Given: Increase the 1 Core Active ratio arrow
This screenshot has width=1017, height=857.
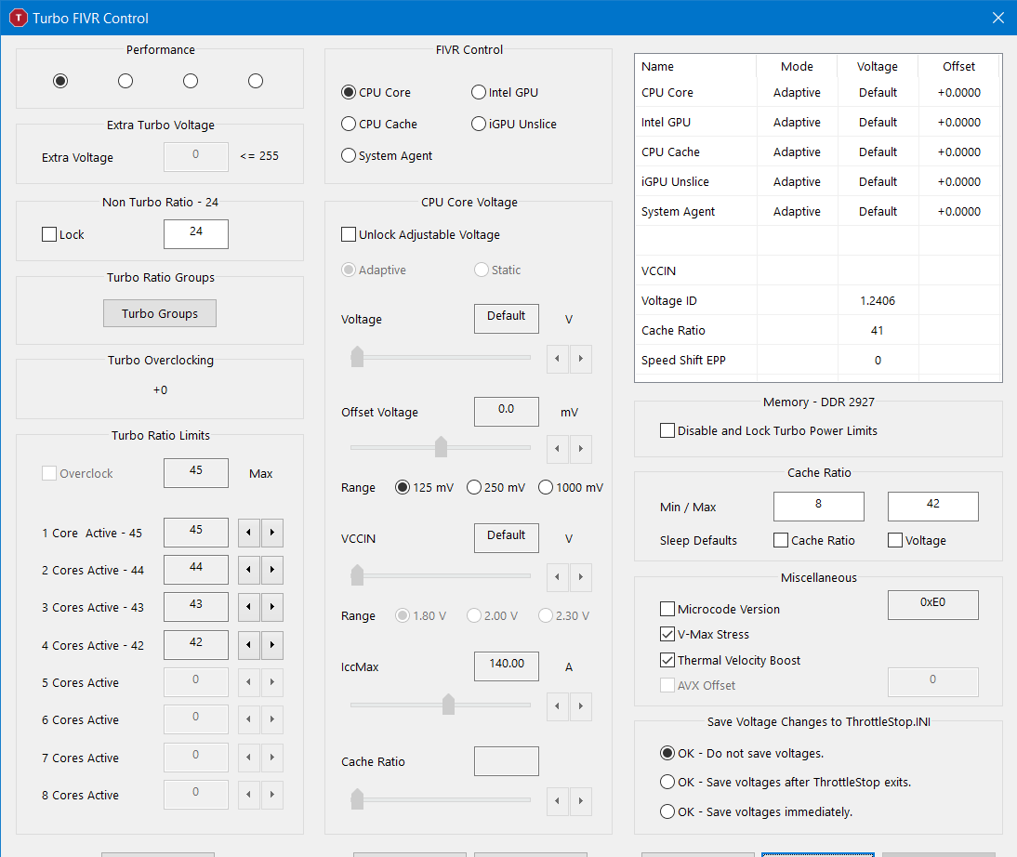Looking at the screenshot, I should [x=272, y=533].
